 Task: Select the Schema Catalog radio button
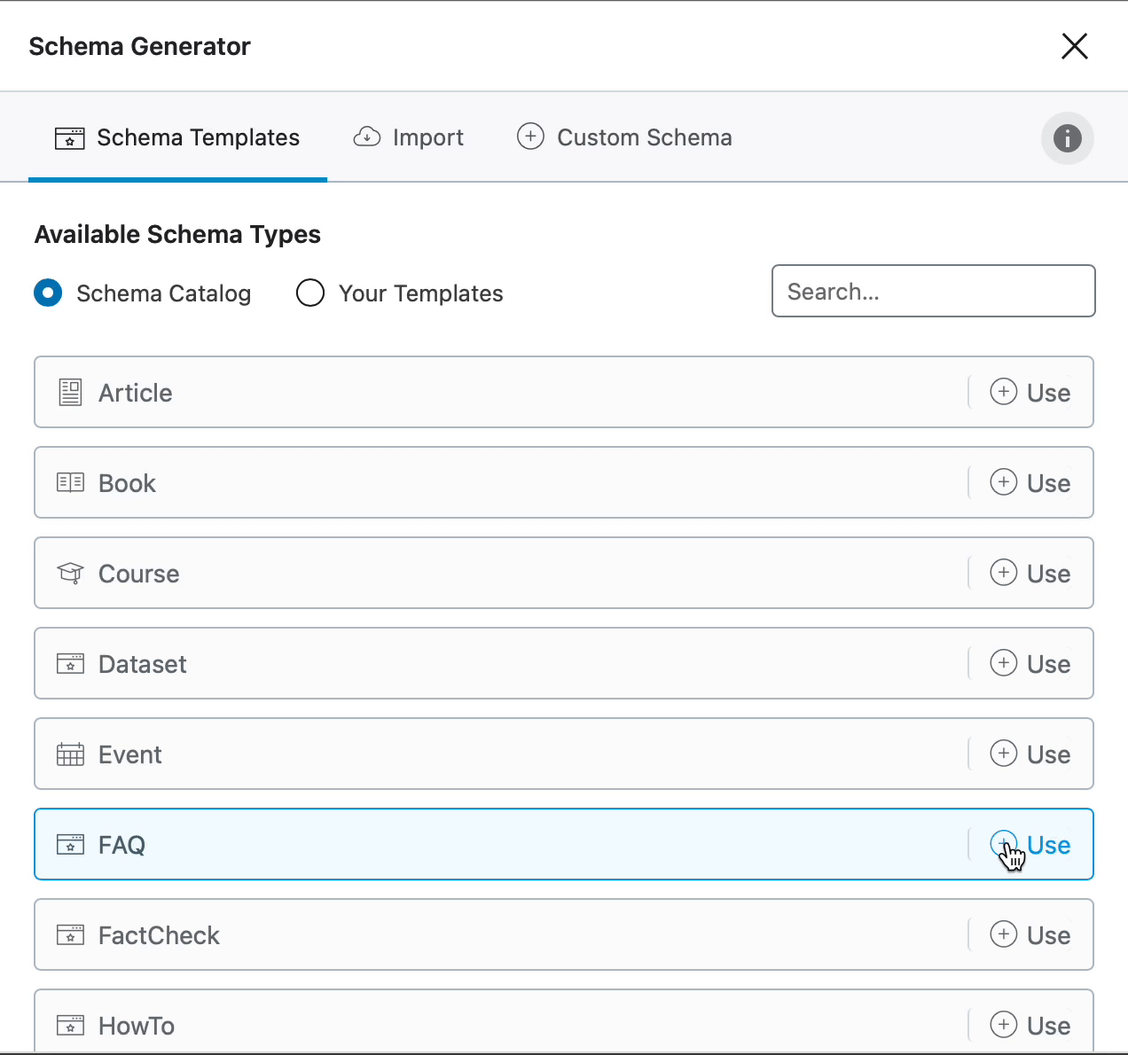48,293
